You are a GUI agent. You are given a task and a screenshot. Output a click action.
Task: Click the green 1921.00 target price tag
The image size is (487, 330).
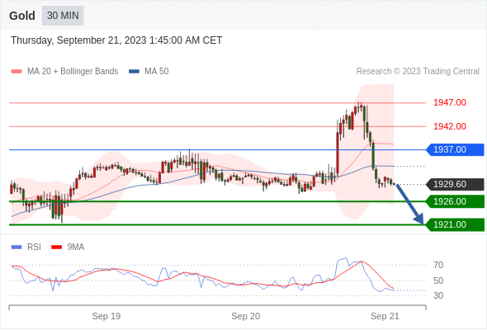coord(455,224)
